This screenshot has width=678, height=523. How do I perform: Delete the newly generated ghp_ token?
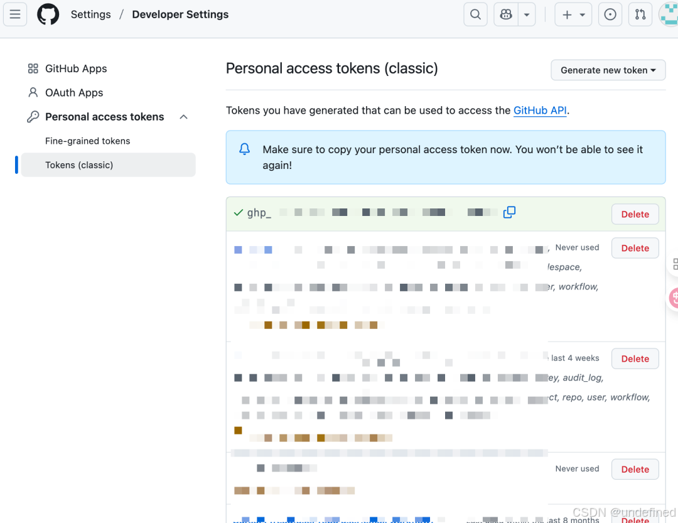click(x=635, y=214)
